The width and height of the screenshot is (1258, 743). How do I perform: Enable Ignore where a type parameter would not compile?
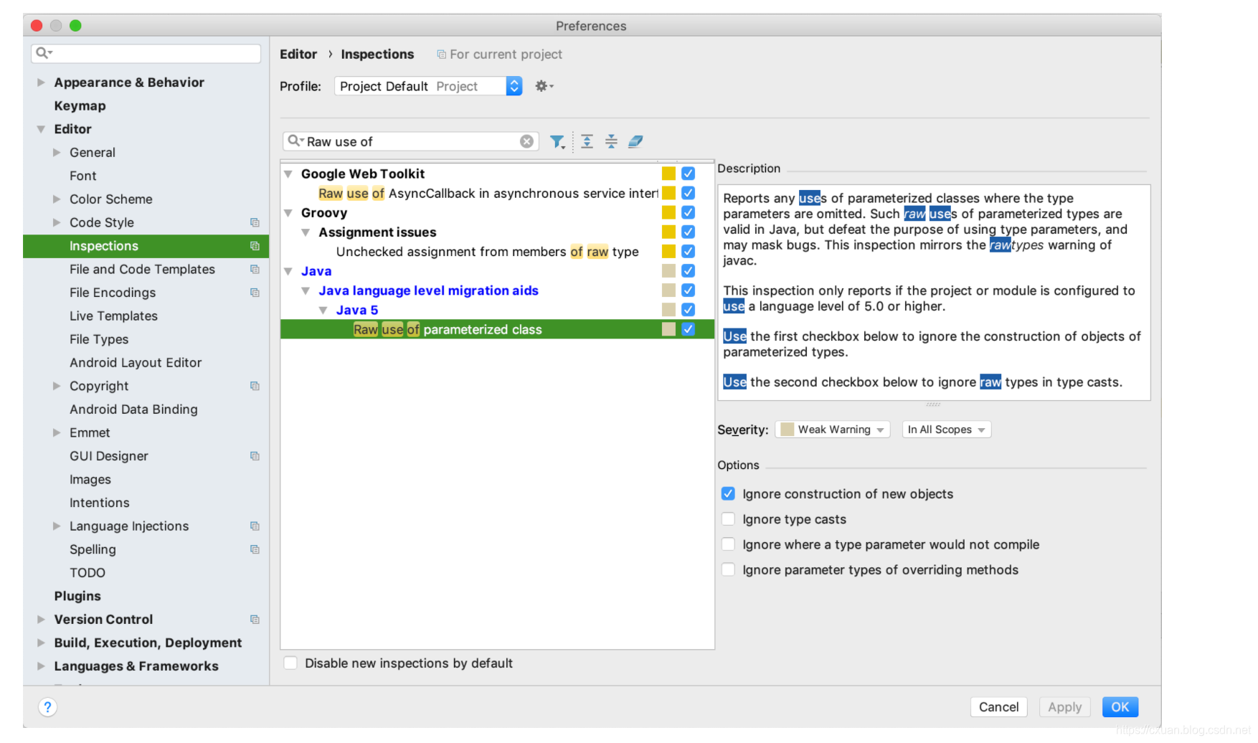pyautogui.click(x=728, y=544)
